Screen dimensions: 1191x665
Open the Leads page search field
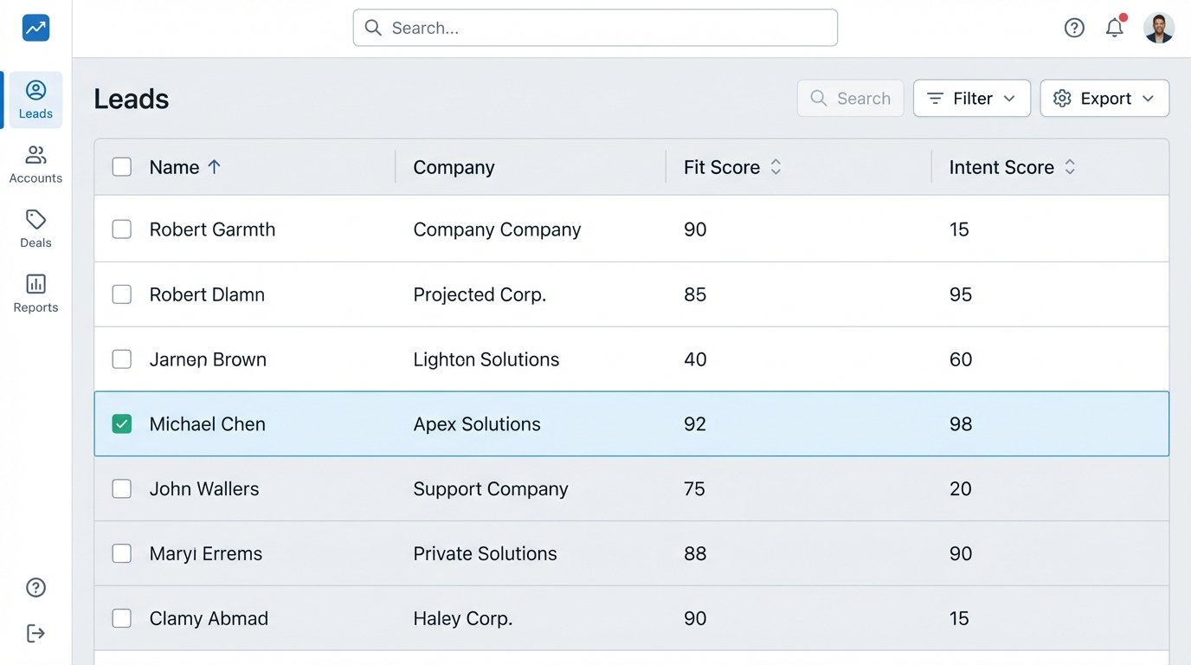pos(850,98)
